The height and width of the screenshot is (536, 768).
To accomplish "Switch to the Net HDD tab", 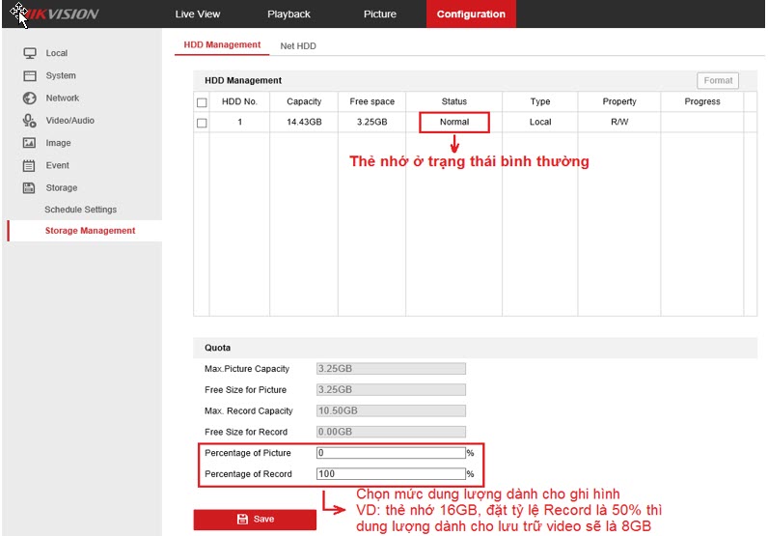I will point(298,46).
